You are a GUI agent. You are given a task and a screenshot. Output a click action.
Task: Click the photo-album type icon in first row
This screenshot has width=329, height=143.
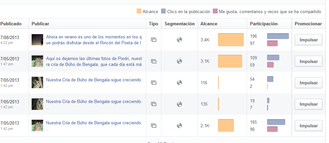[153, 40]
